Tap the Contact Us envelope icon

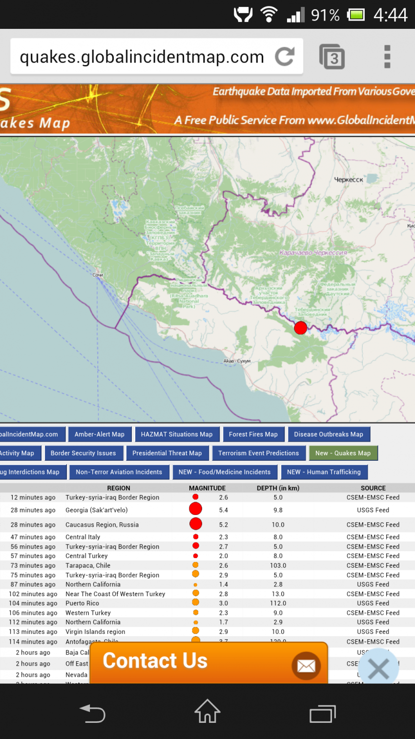306,666
